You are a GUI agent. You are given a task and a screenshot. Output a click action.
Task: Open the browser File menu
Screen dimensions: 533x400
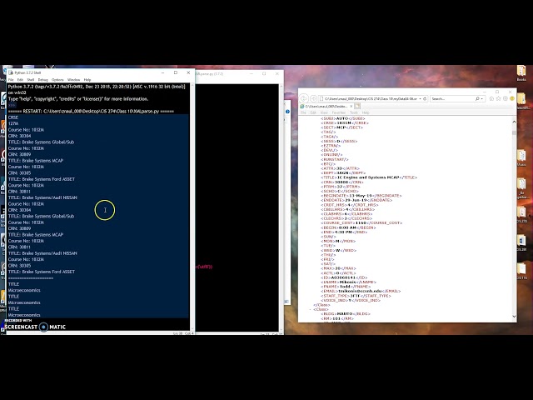pos(303,112)
